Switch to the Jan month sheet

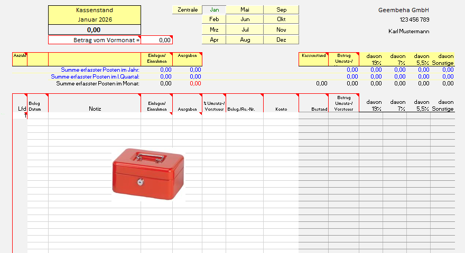click(x=214, y=9)
